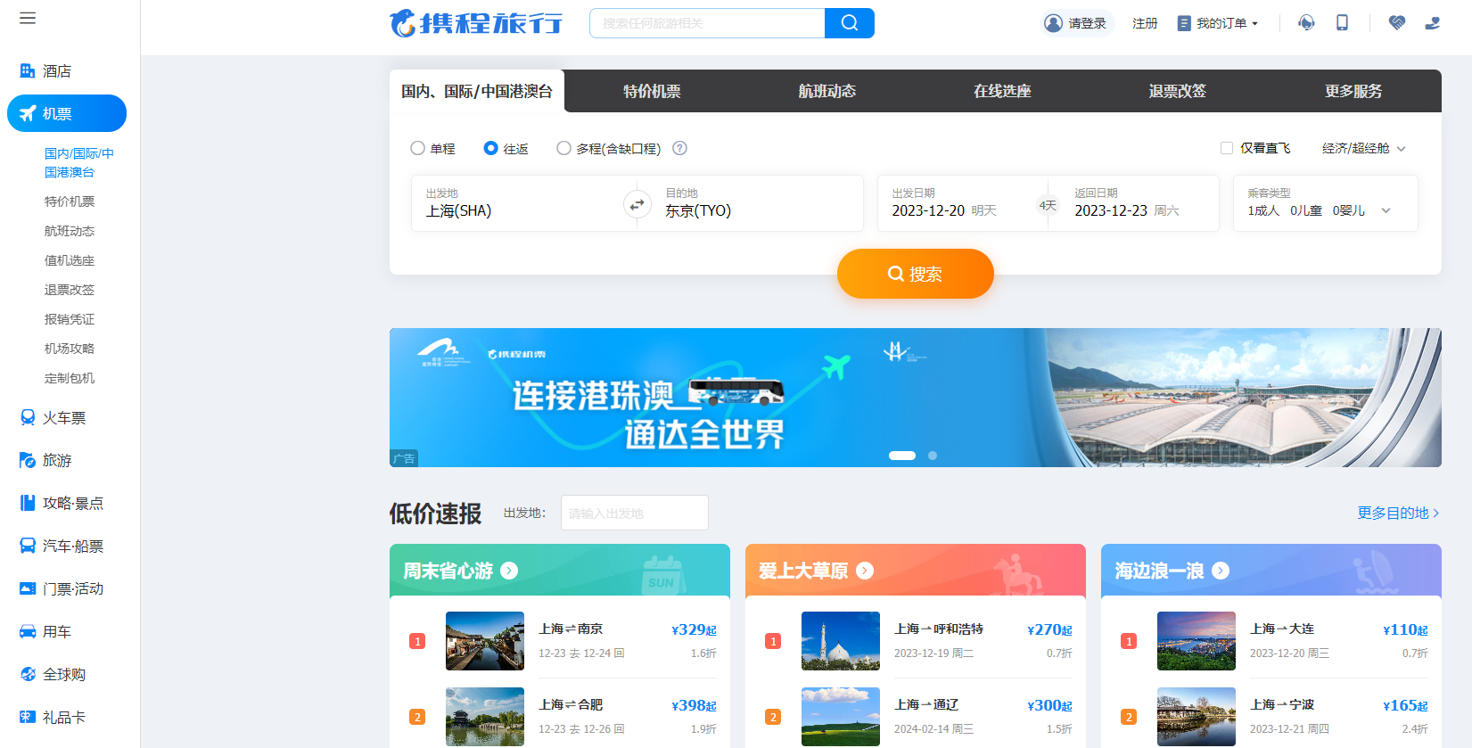The width and height of the screenshot is (1472, 748).
Task: Select 机票 flights in the sidebar
Action: (x=67, y=113)
